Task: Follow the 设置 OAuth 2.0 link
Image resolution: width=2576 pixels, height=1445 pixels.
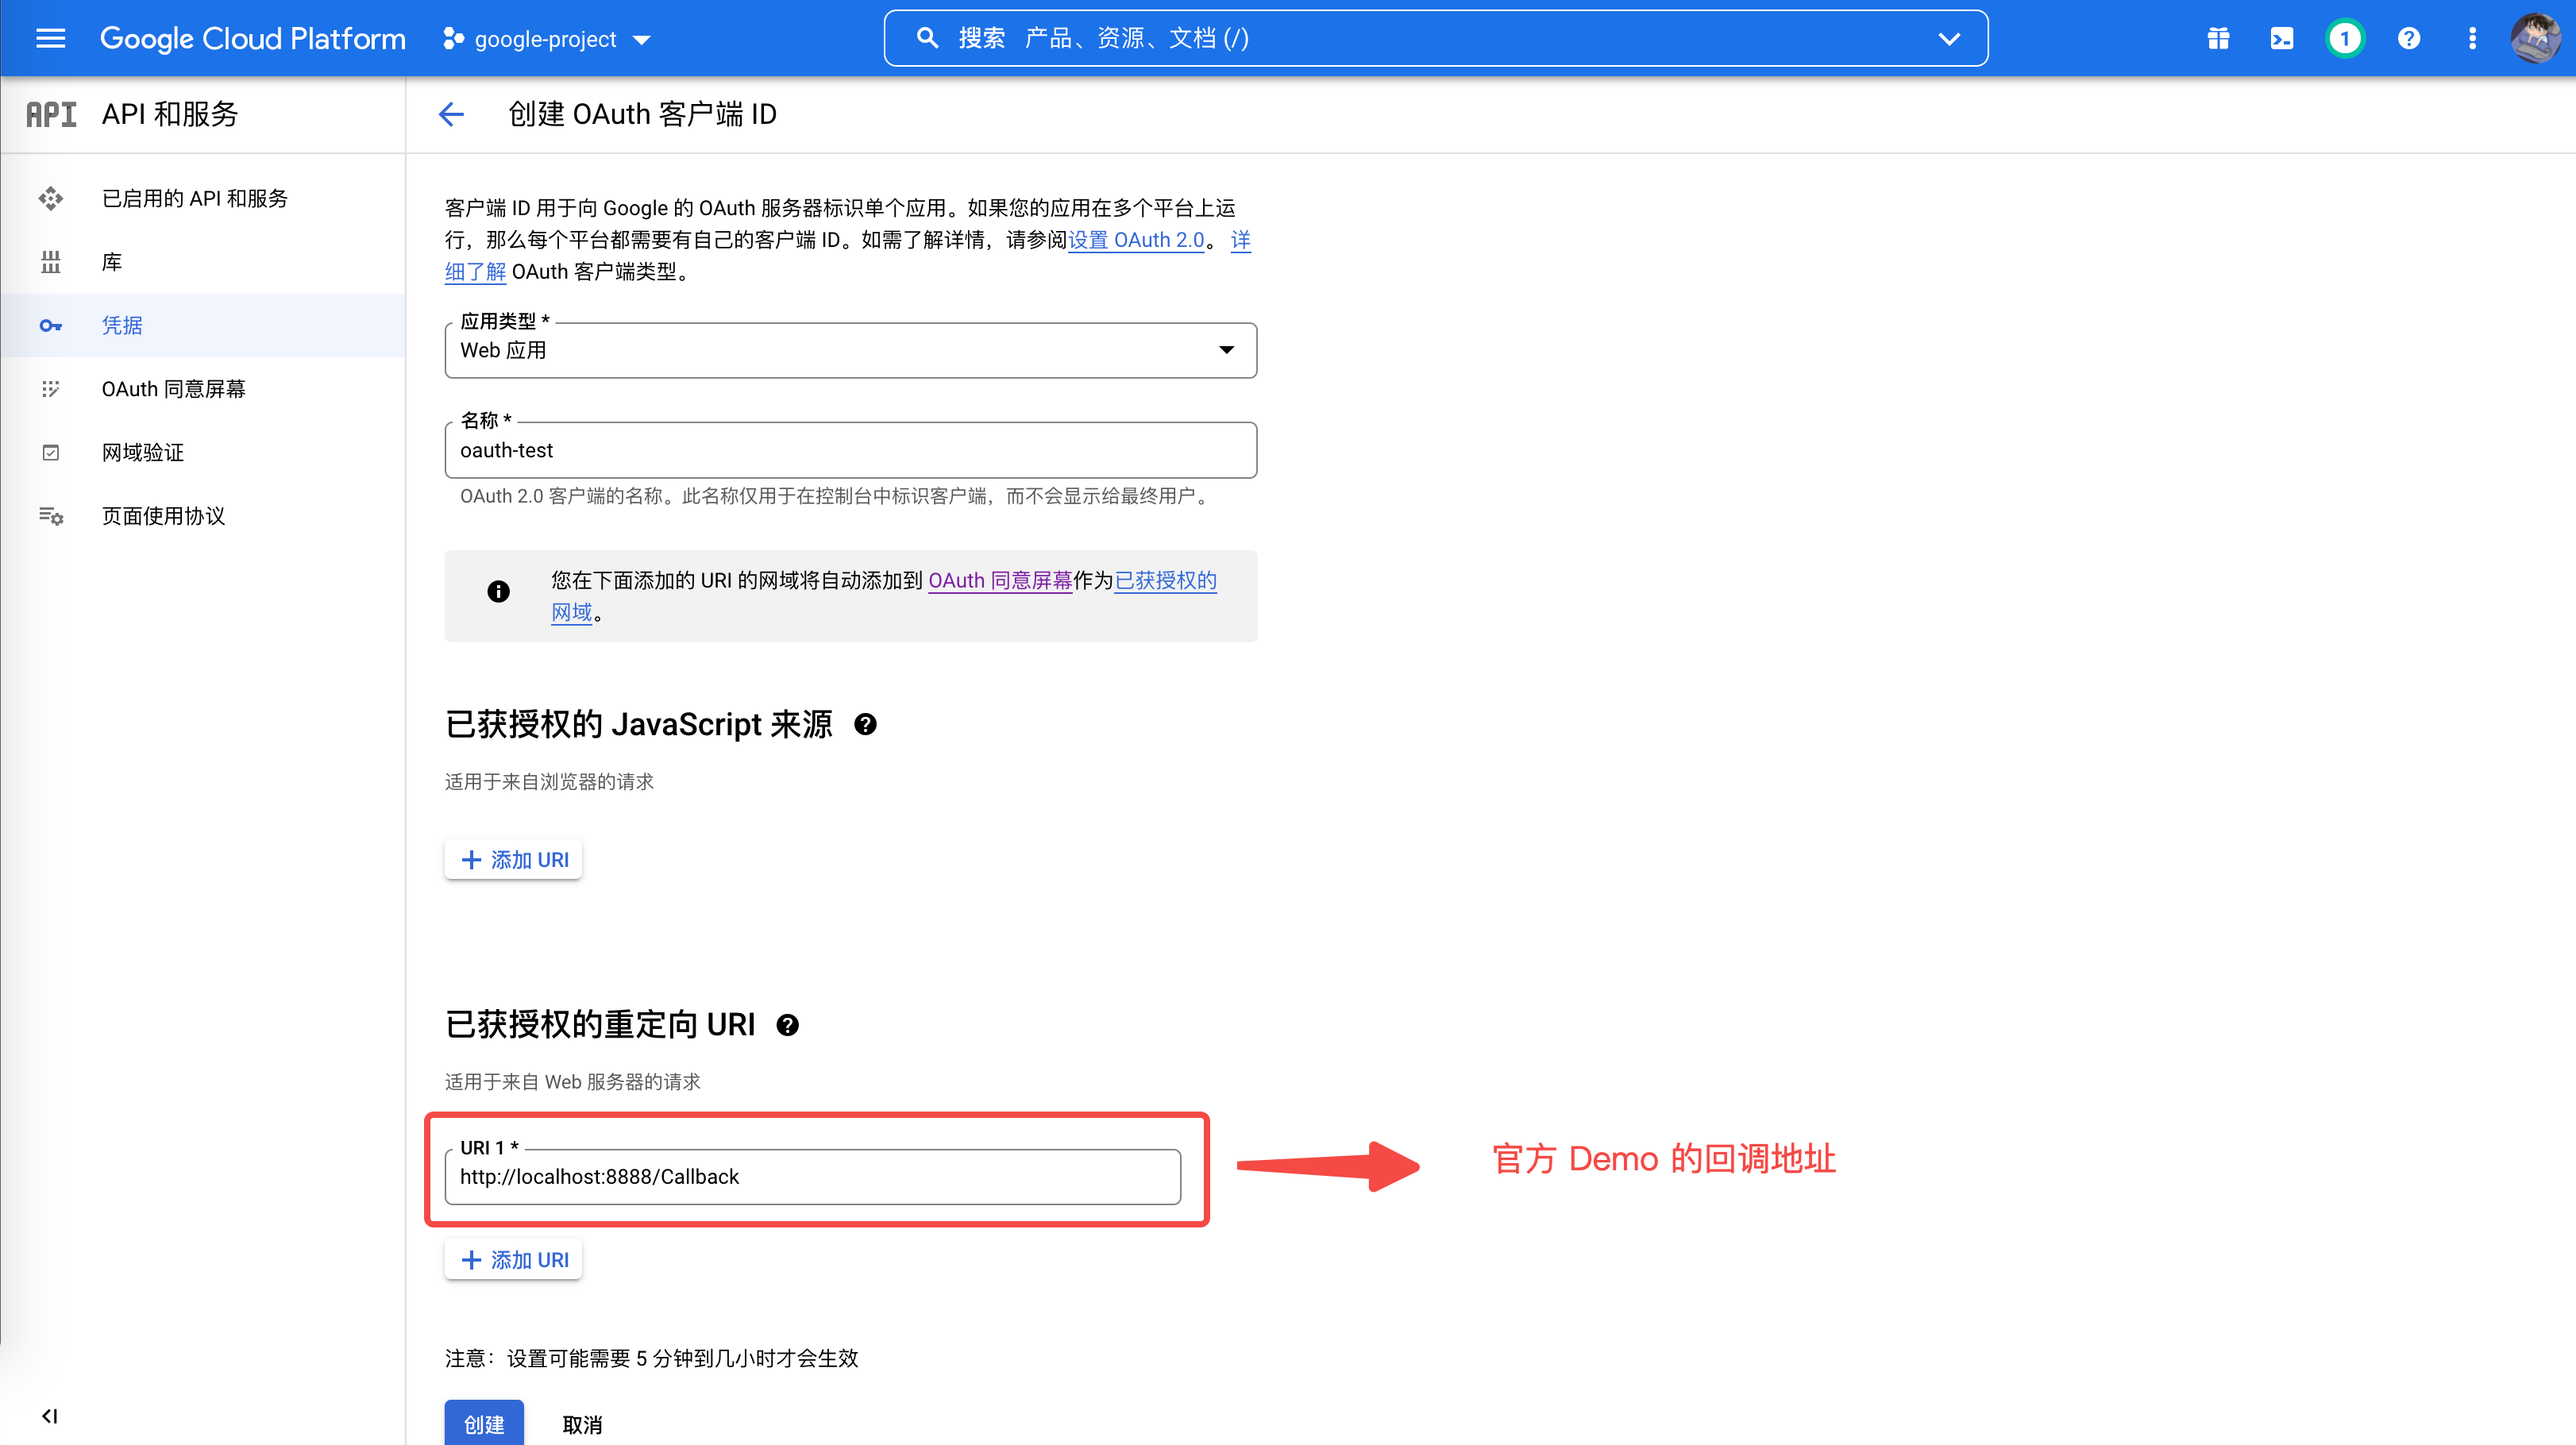Action: (x=1136, y=240)
